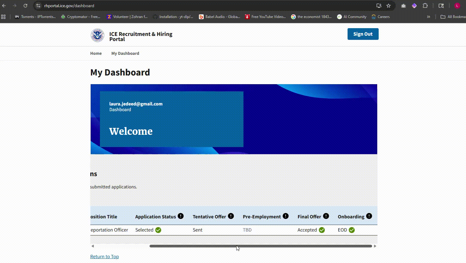Click the Onboarding column info icon

[x=369, y=216]
